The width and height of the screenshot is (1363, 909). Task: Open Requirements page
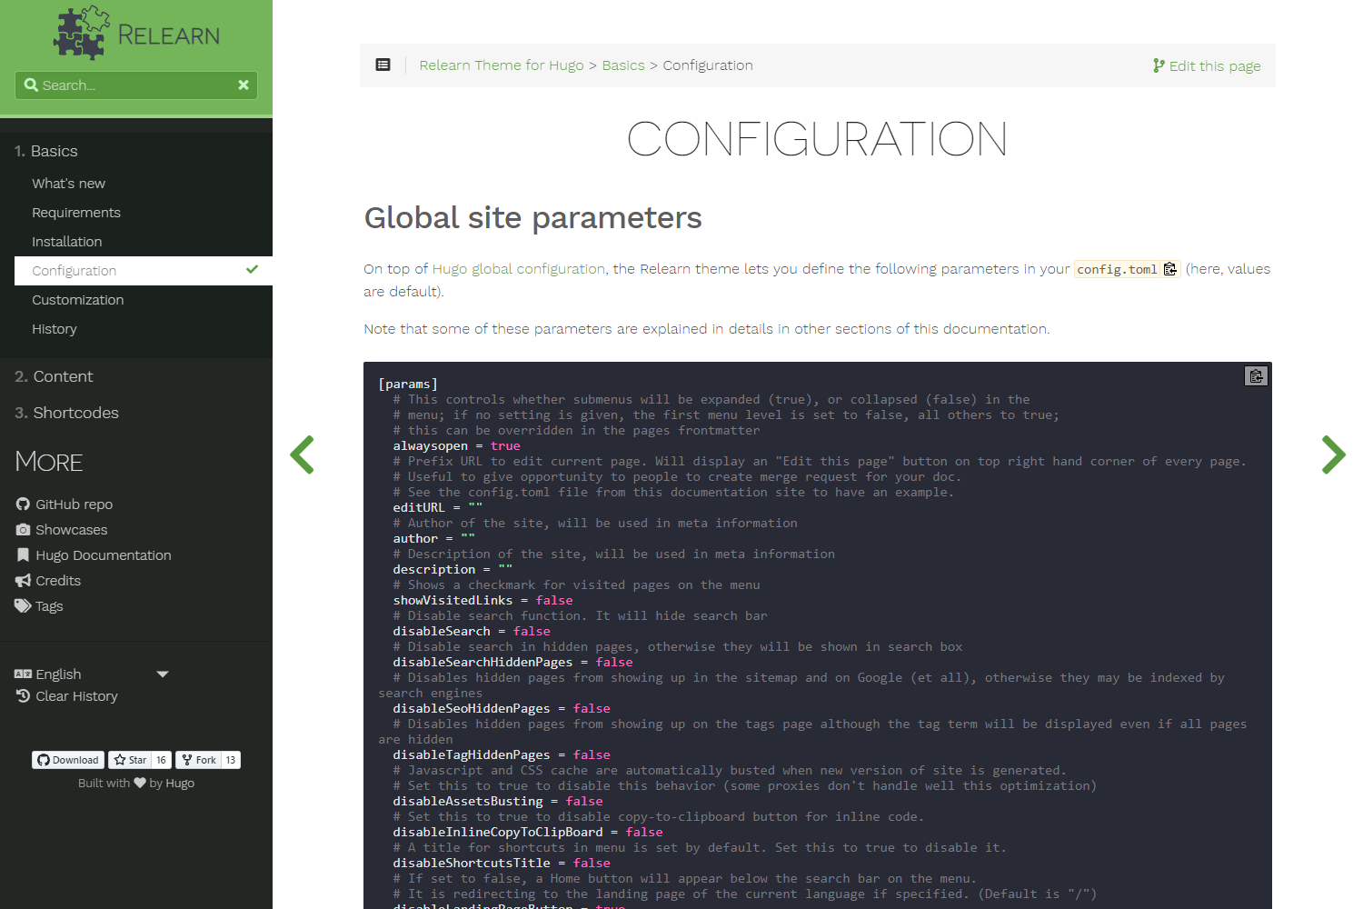[76, 213]
